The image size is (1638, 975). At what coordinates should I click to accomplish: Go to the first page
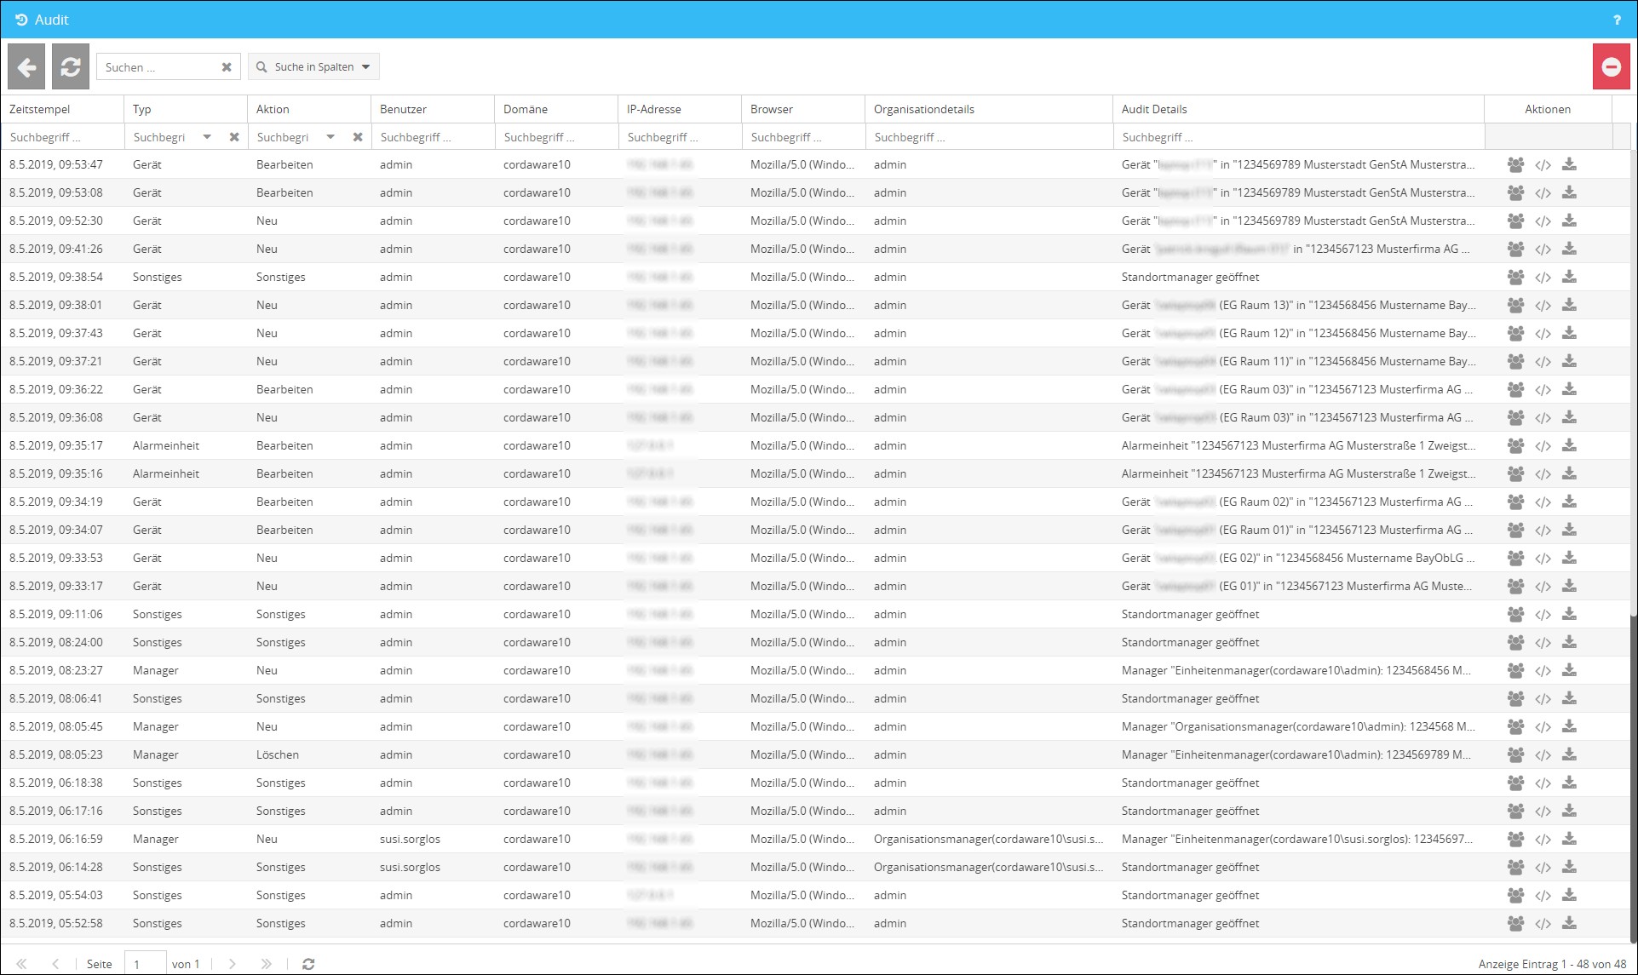(x=21, y=964)
